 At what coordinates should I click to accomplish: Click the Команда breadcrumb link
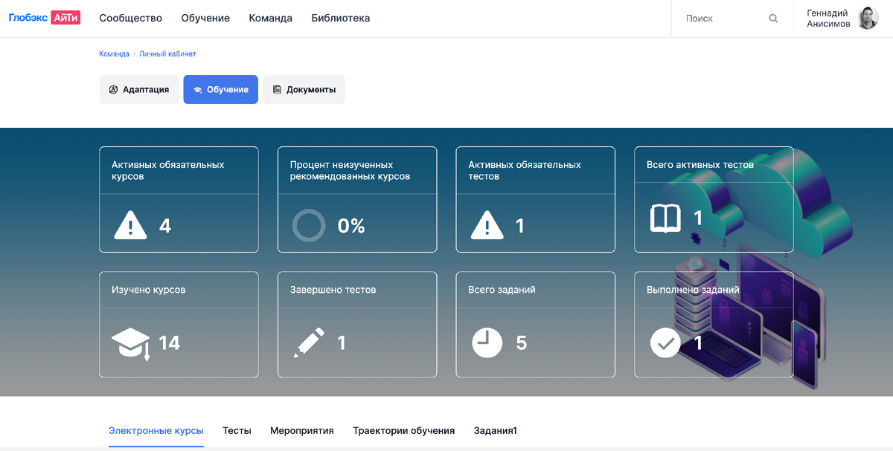click(115, 54)
